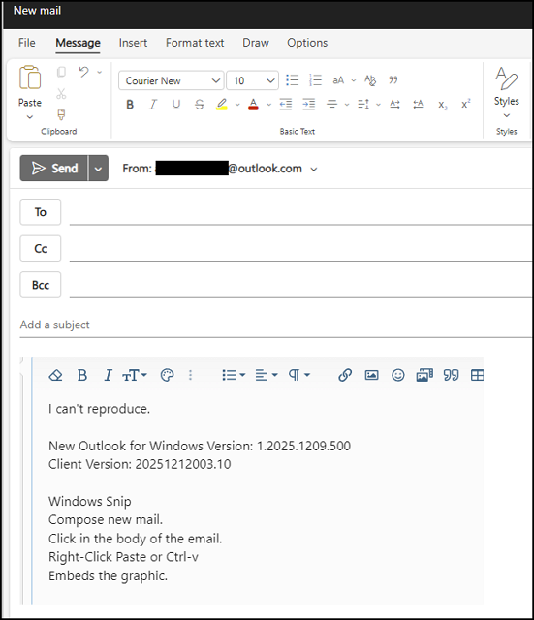534x620 pixels.
Task: Click the Clear formatting icon in ribbon
Action: tap(370, 80)
